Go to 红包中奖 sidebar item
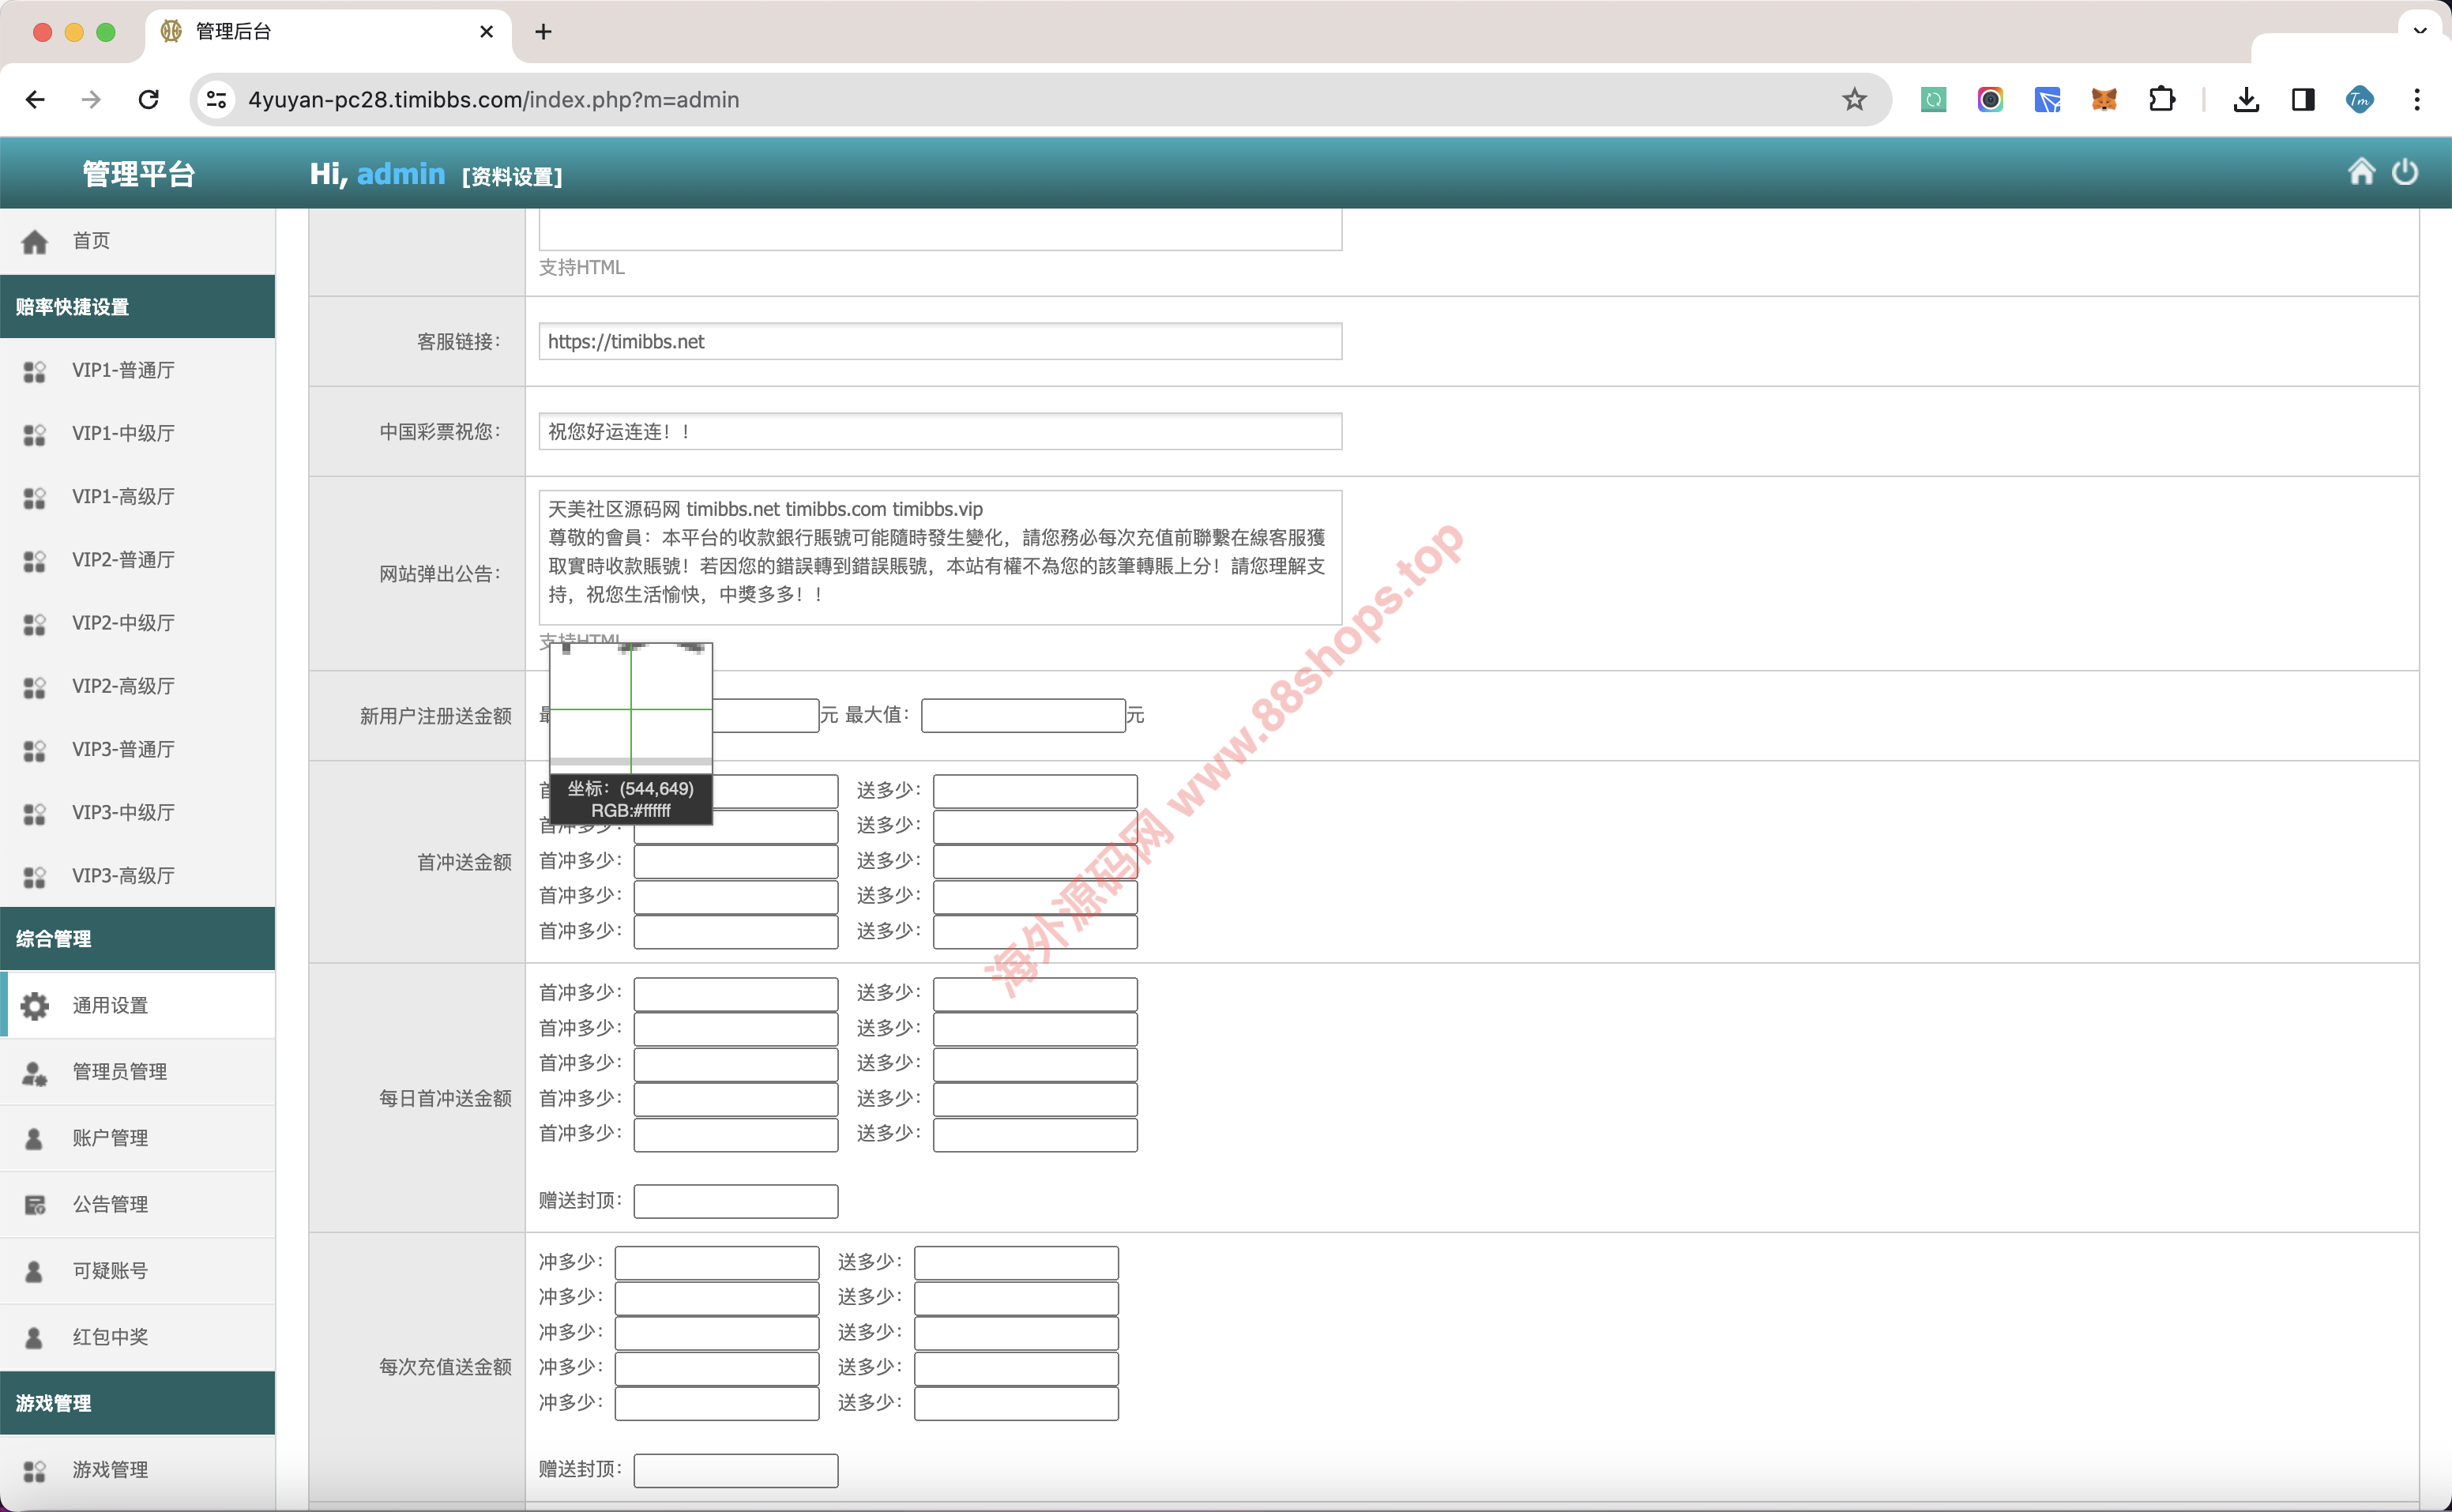Viewport: 2452px width, 1512px height. [x=110, y=1336]
